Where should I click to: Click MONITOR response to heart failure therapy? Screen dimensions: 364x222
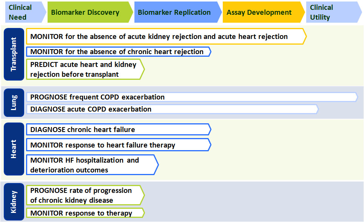119,145
